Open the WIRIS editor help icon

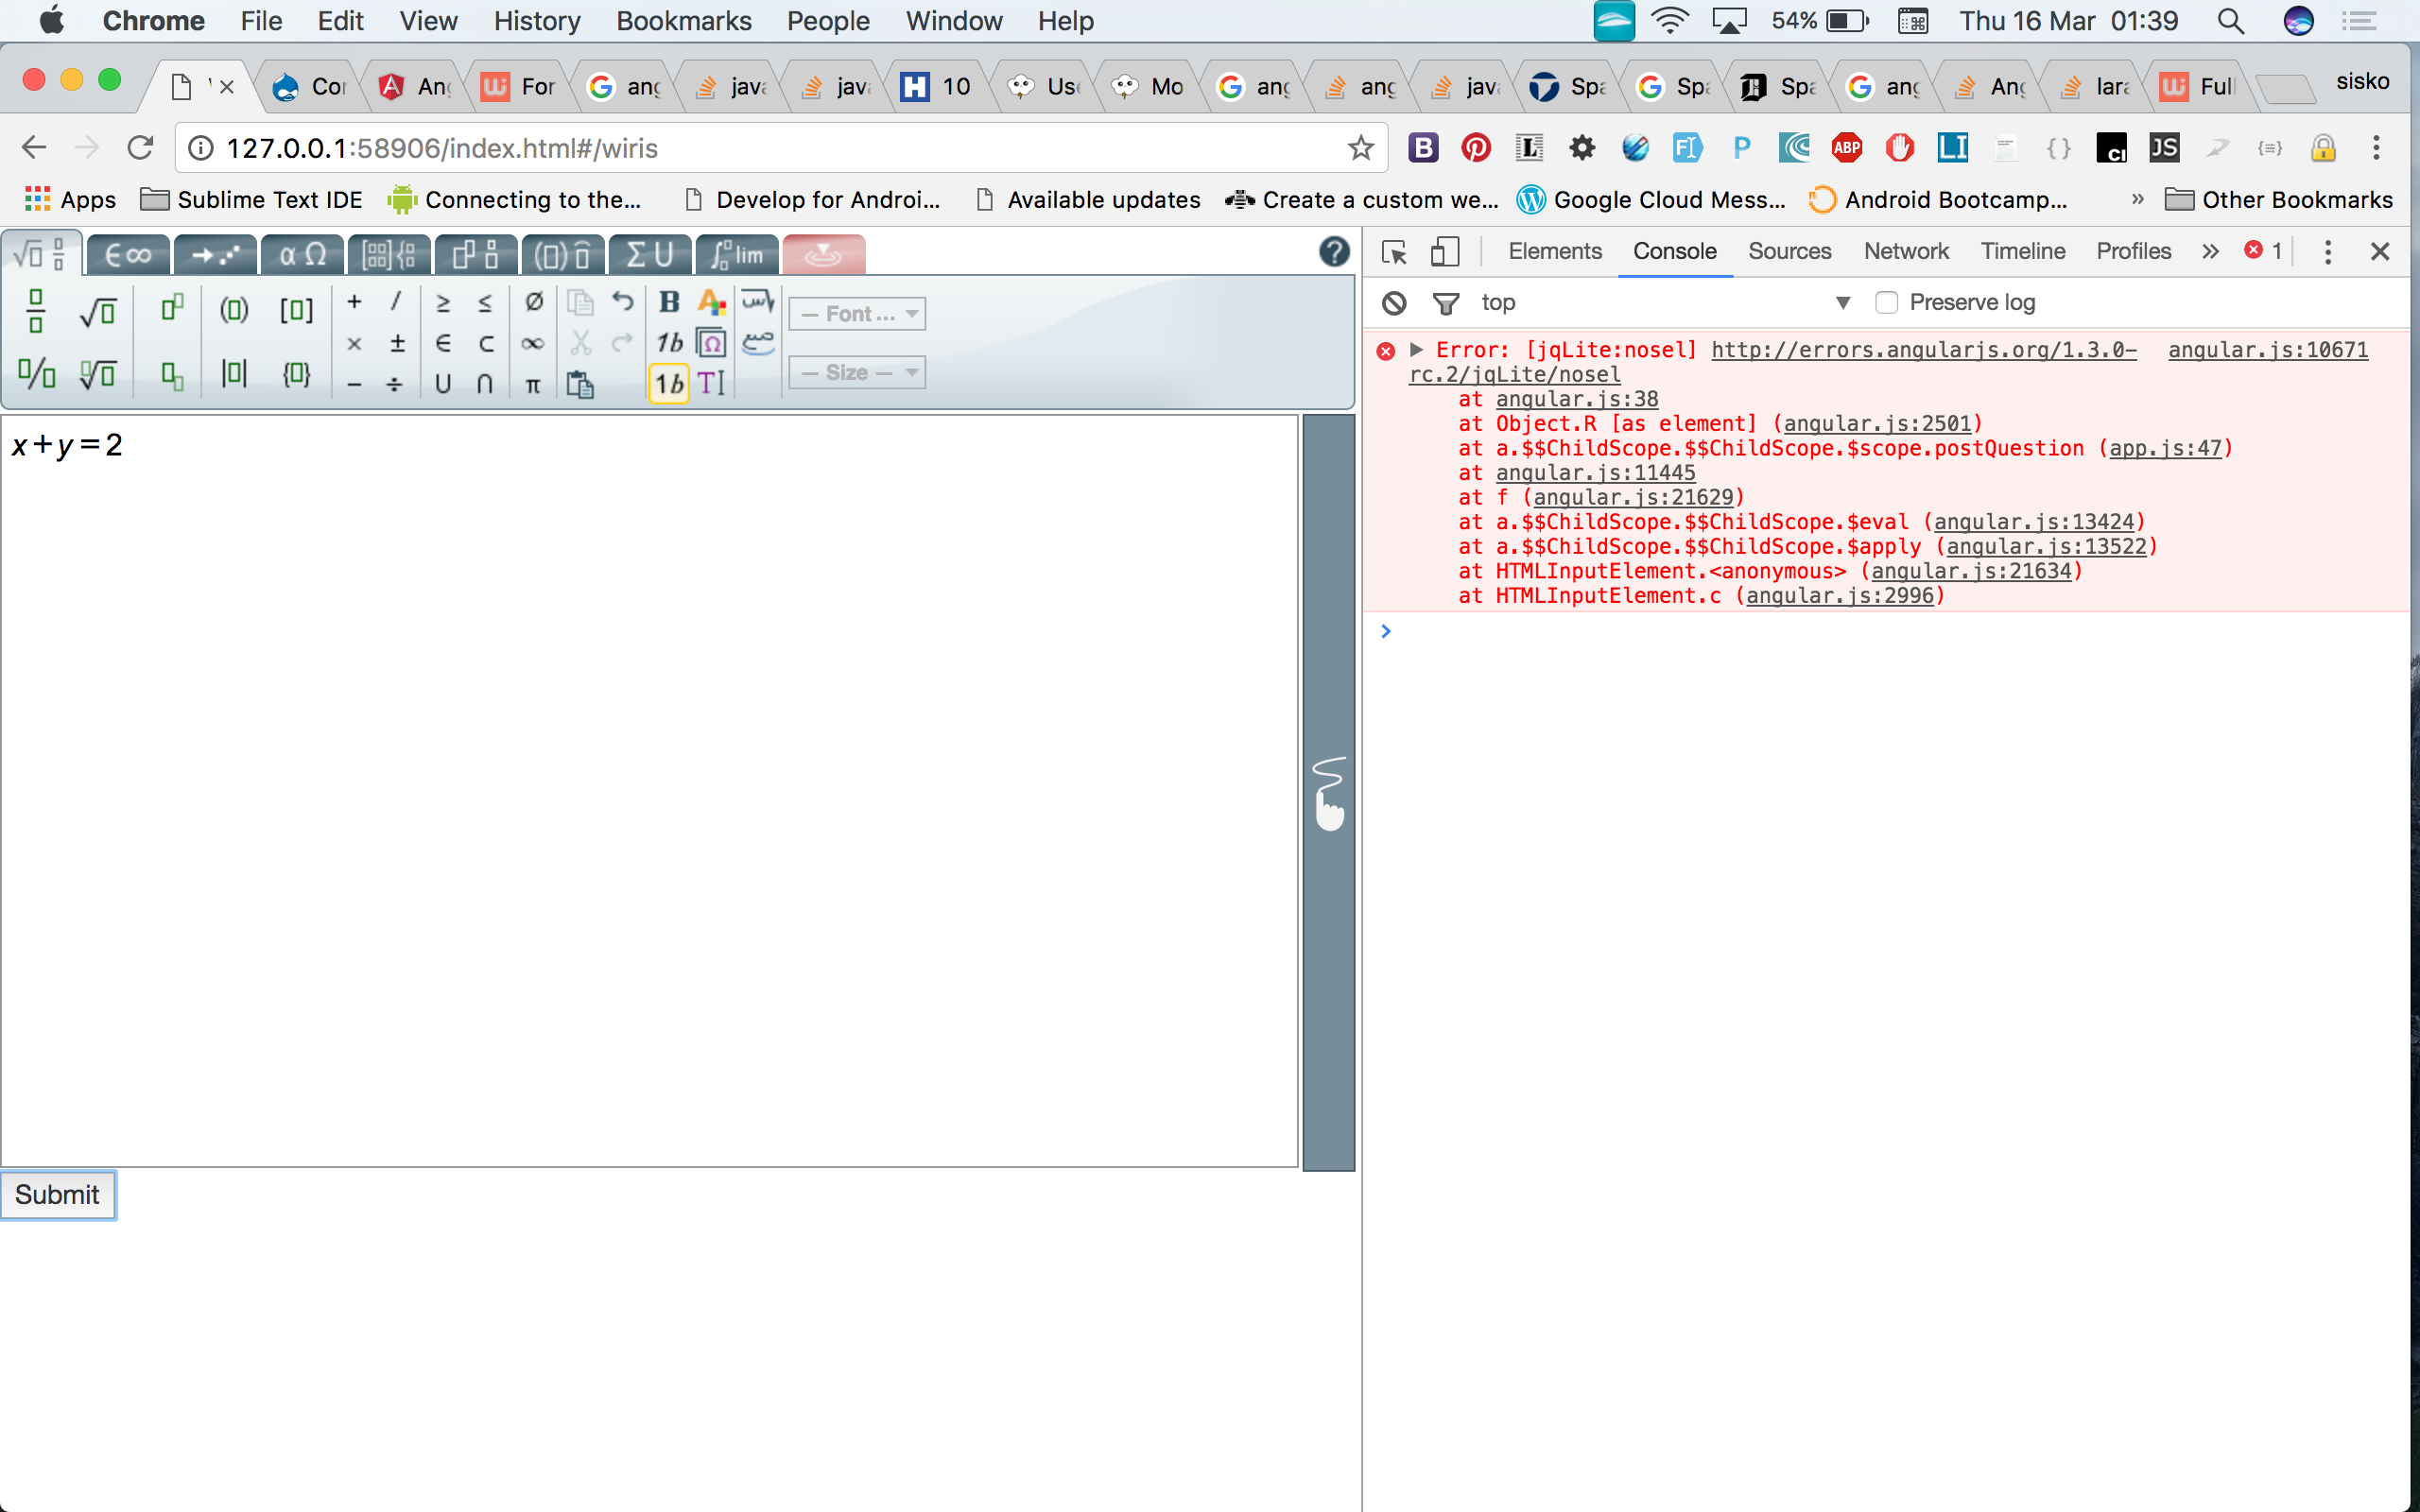(1333, 252)
